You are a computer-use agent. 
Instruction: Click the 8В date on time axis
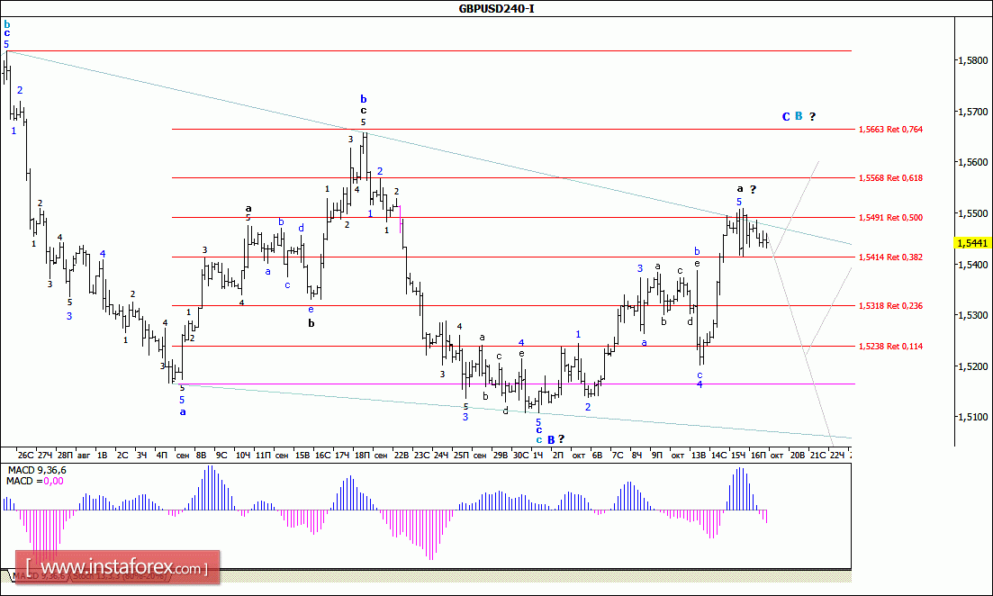(x=202, y=455)
